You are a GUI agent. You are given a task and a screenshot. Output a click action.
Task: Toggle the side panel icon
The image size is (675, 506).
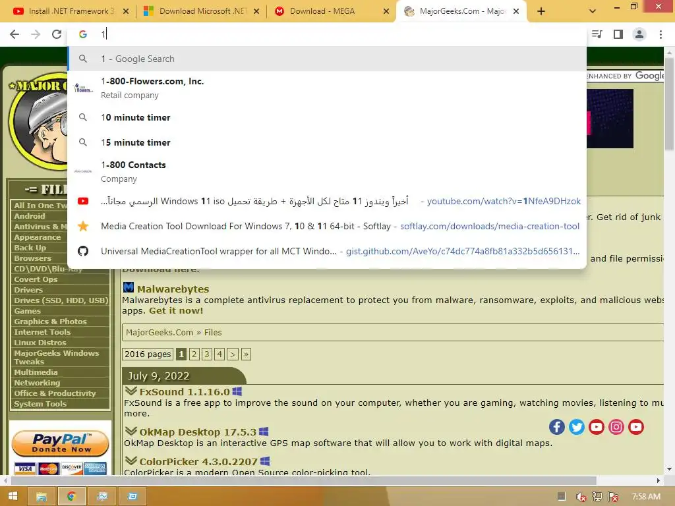[x=618, y=34]
